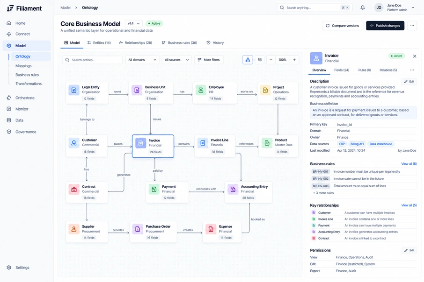Click the Payment node icon

[x=154, y=190]
